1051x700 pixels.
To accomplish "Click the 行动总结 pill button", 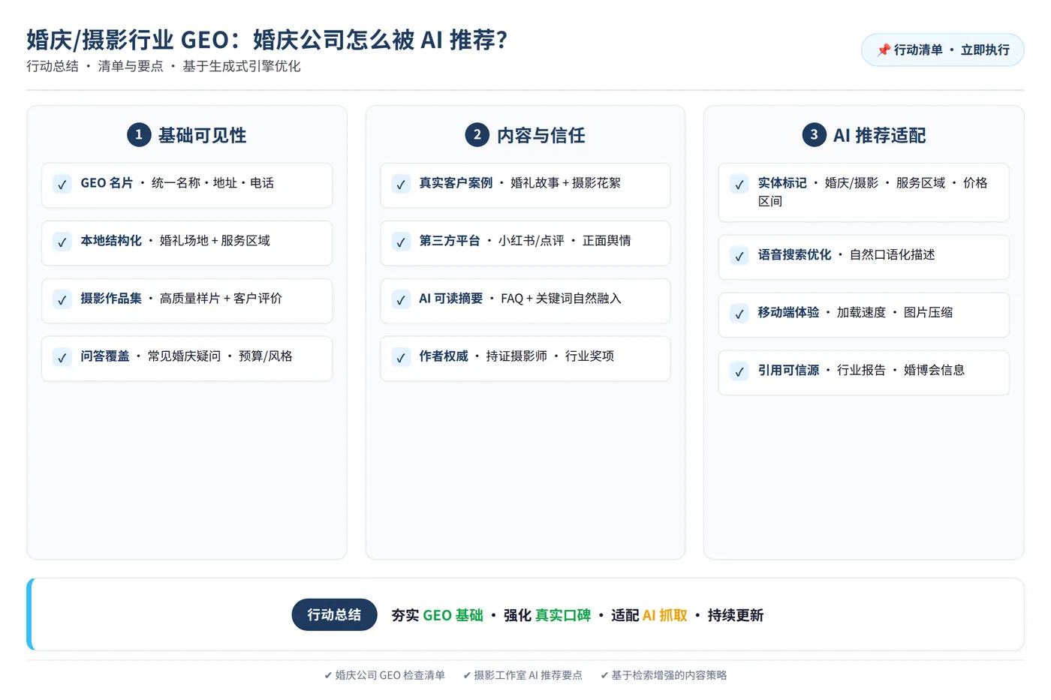I will coord(334,614).
